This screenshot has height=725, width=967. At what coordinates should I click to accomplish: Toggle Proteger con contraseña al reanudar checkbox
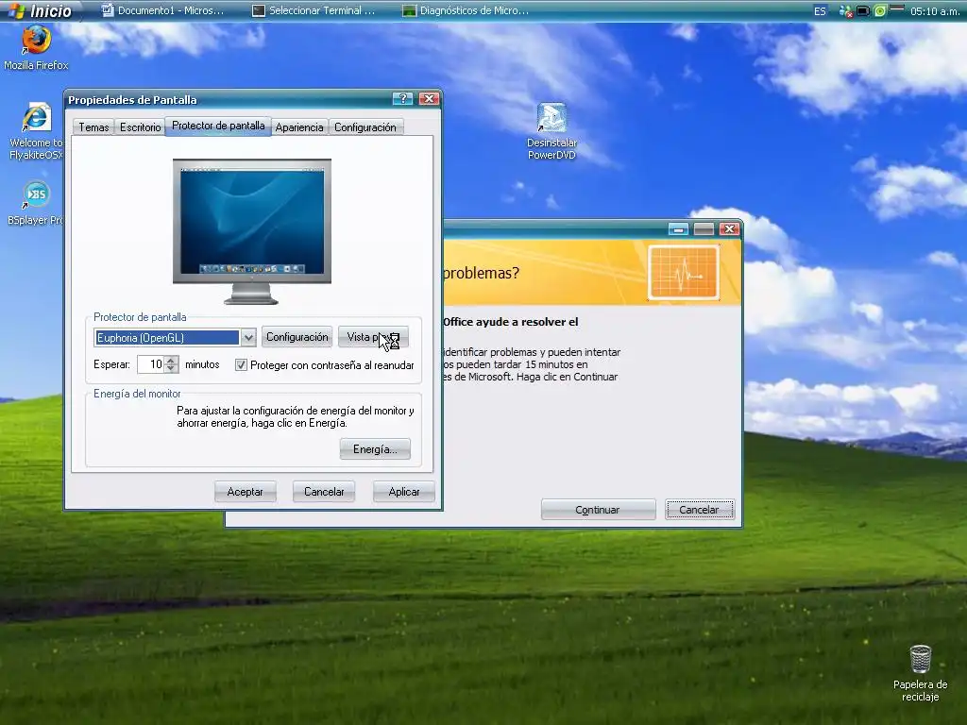pos(241,365)
